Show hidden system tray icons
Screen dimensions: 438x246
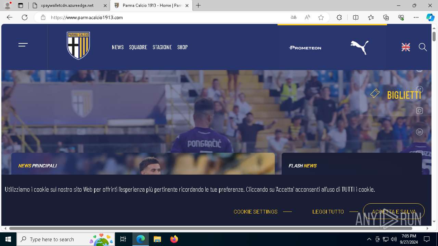click(x=369, y=239)
